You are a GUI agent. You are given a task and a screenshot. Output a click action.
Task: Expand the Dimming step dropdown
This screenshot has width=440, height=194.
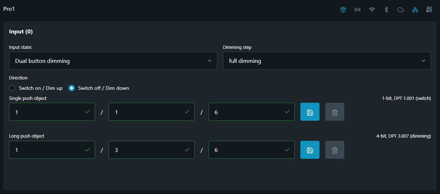327,61
